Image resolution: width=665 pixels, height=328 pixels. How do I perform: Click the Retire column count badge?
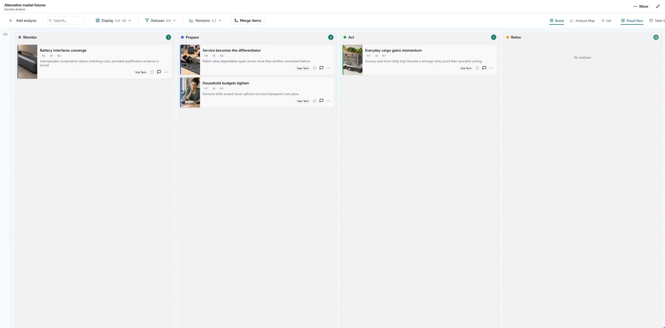[656, 37]
